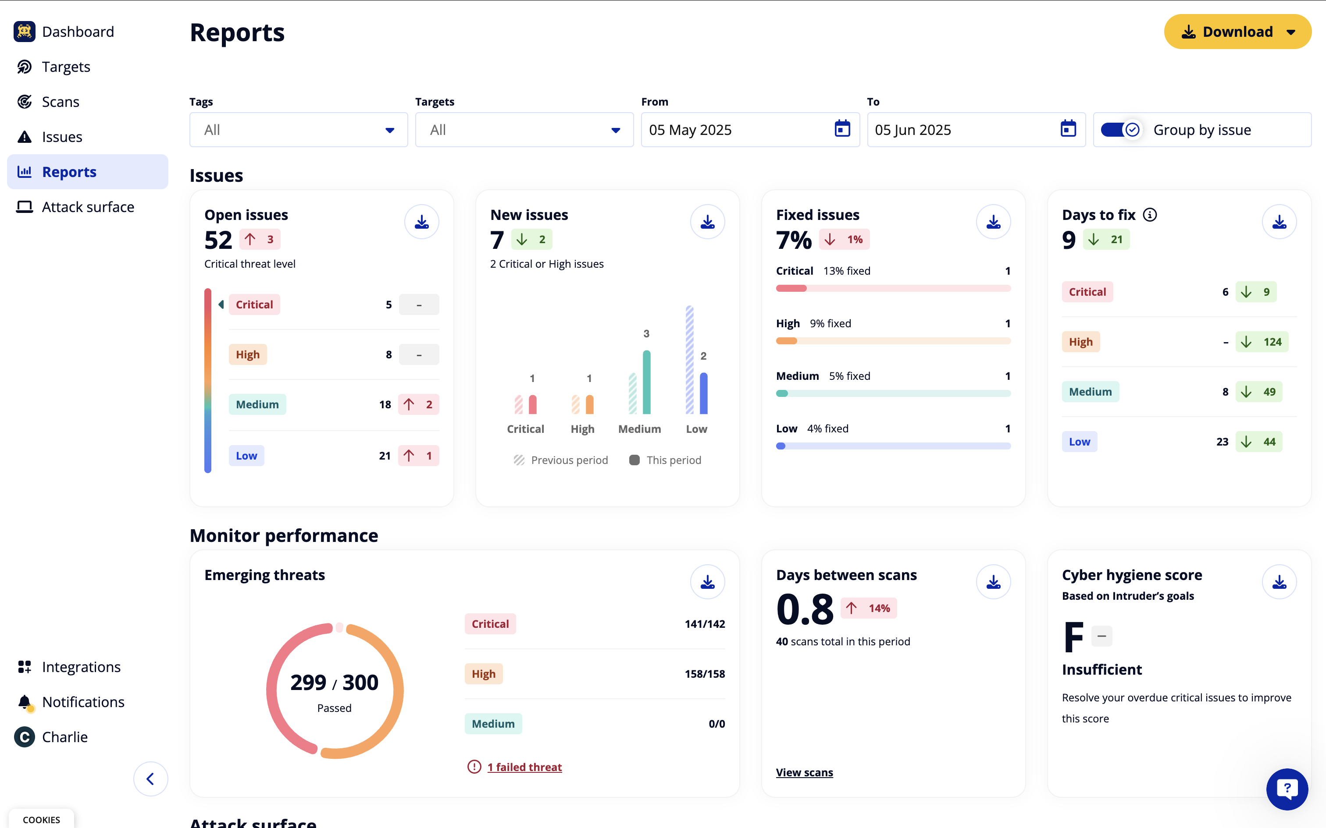Screen dimensions: 1326x828
Task: Open the From date calendar picker
Action: click(842, 129)
